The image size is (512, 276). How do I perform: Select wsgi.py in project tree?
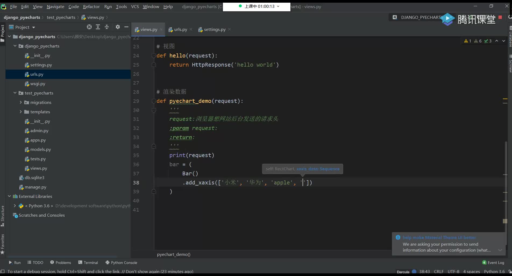[x=38, y=83]
